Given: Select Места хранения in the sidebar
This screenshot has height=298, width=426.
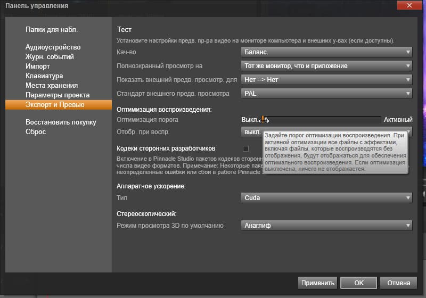Looking at the screenshot, I should pos(52,85).
